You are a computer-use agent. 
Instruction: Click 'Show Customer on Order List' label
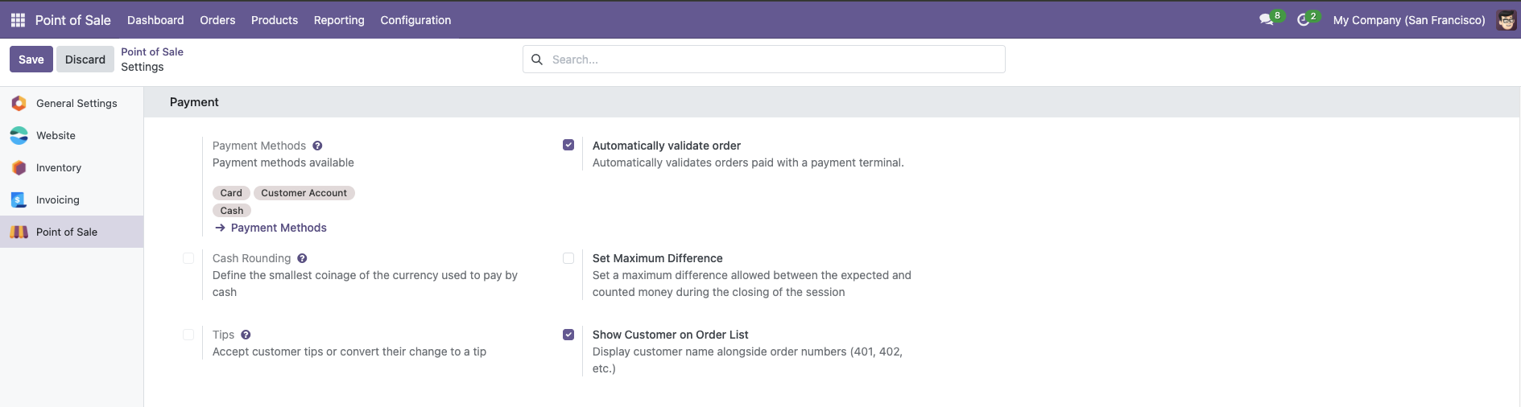tap(671, 335)
